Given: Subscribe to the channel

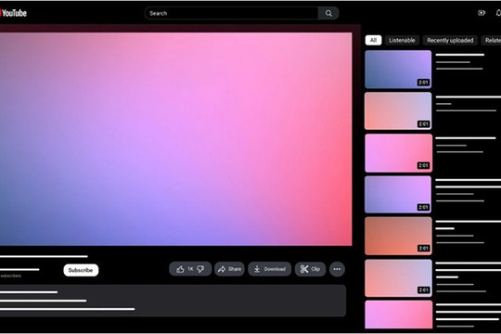Looking at the screenshot, I should [81, 270].
